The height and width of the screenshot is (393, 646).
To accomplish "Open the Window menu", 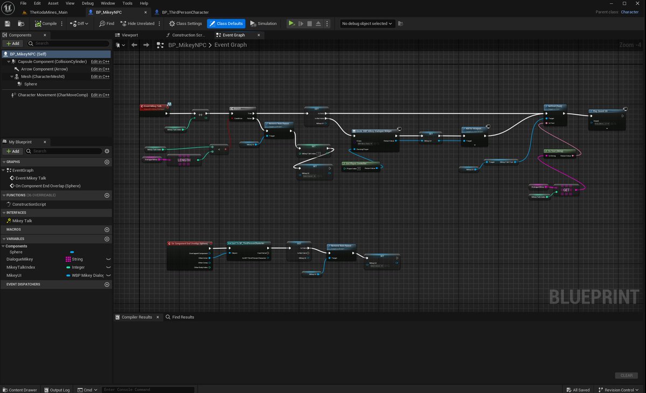I will (x=108, y=3).
